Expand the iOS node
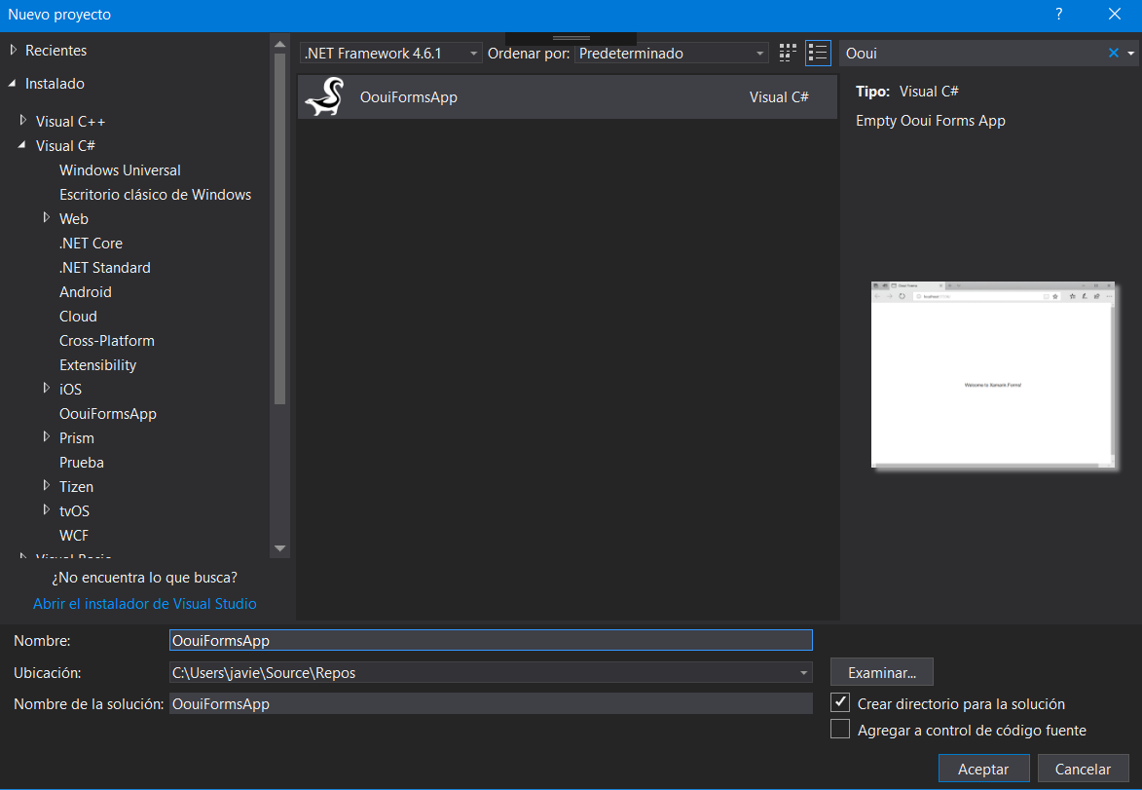The height and width of the screenshot is (790, 1142). 47,389
